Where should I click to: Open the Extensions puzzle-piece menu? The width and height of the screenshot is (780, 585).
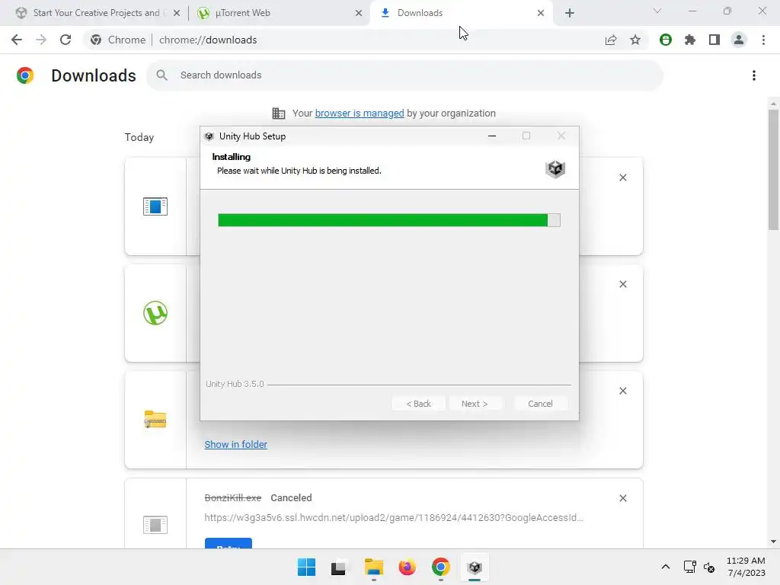pyautogui.click(x=690, y=40)
